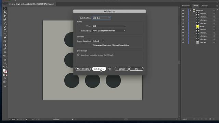This screenshot has height=123, width=219.
Task: Select the Artboard tool
Action: click(x=5, y=60)
